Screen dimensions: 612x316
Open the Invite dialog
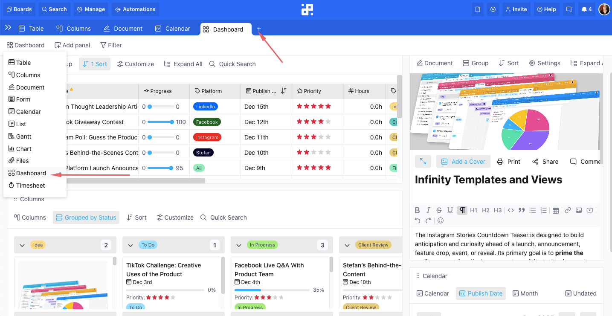click(x=516, y=9)
